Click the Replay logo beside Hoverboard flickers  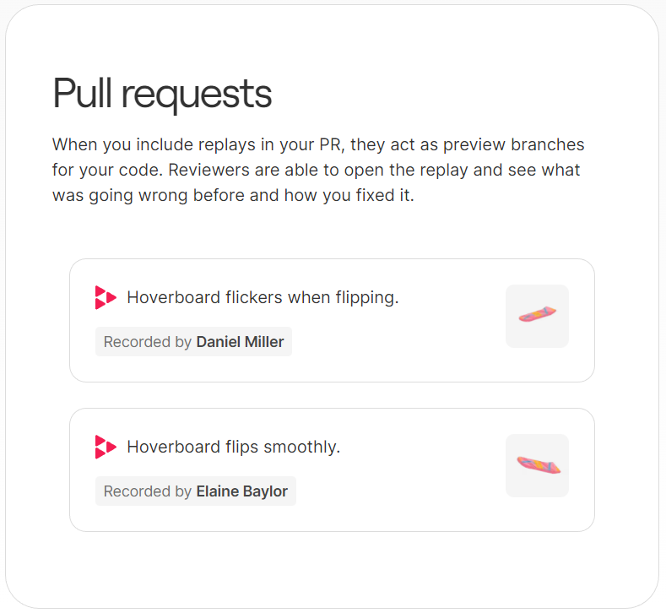coord(106,297)
